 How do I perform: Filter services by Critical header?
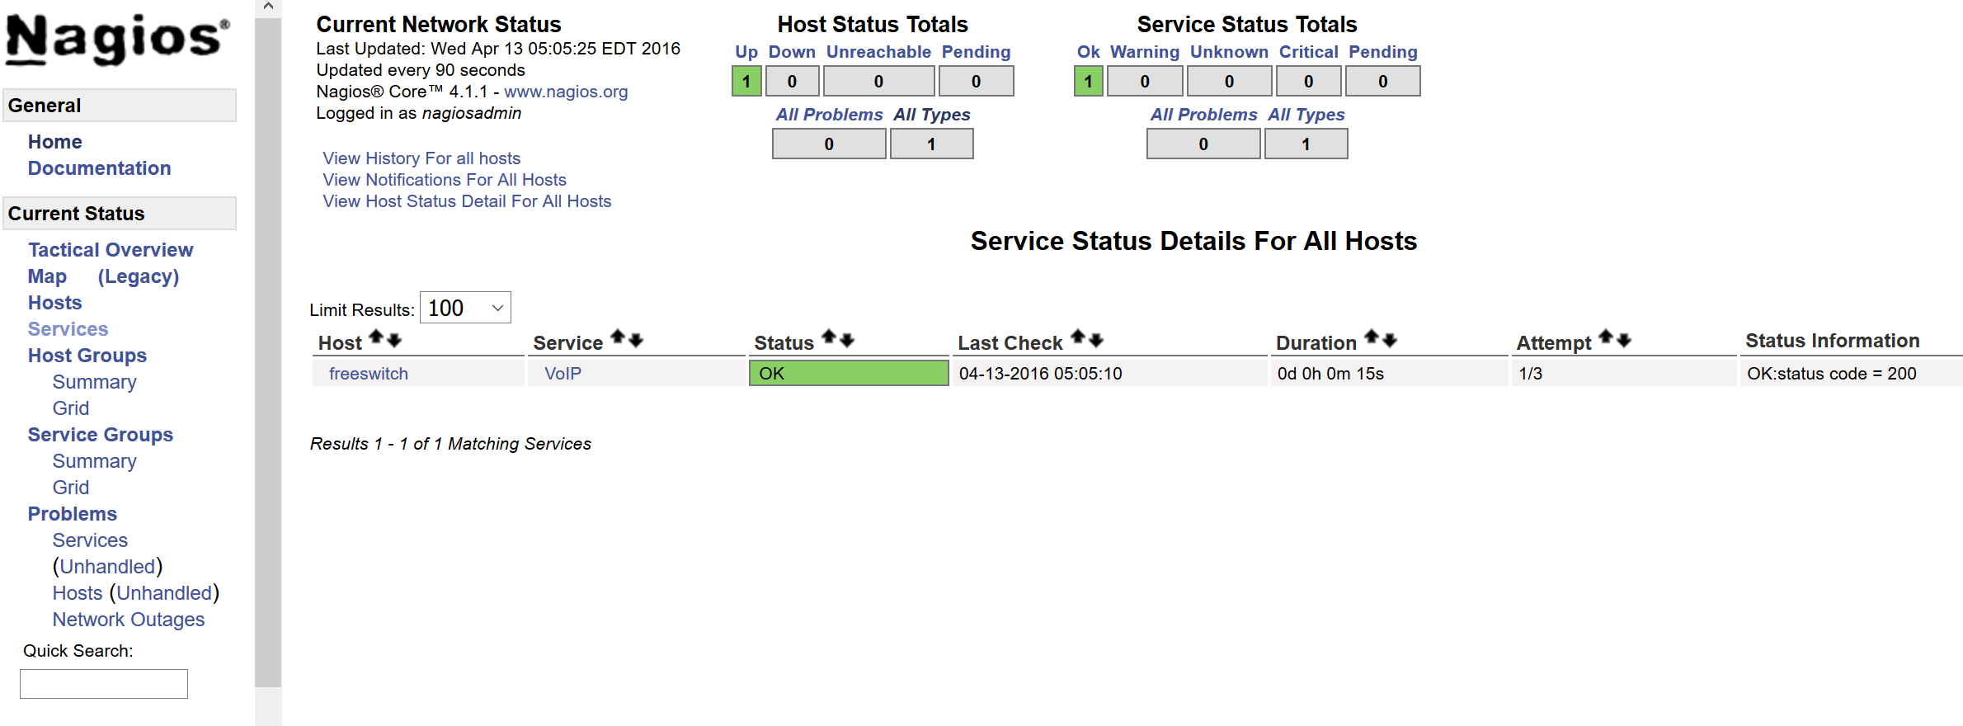(1308, 52)
